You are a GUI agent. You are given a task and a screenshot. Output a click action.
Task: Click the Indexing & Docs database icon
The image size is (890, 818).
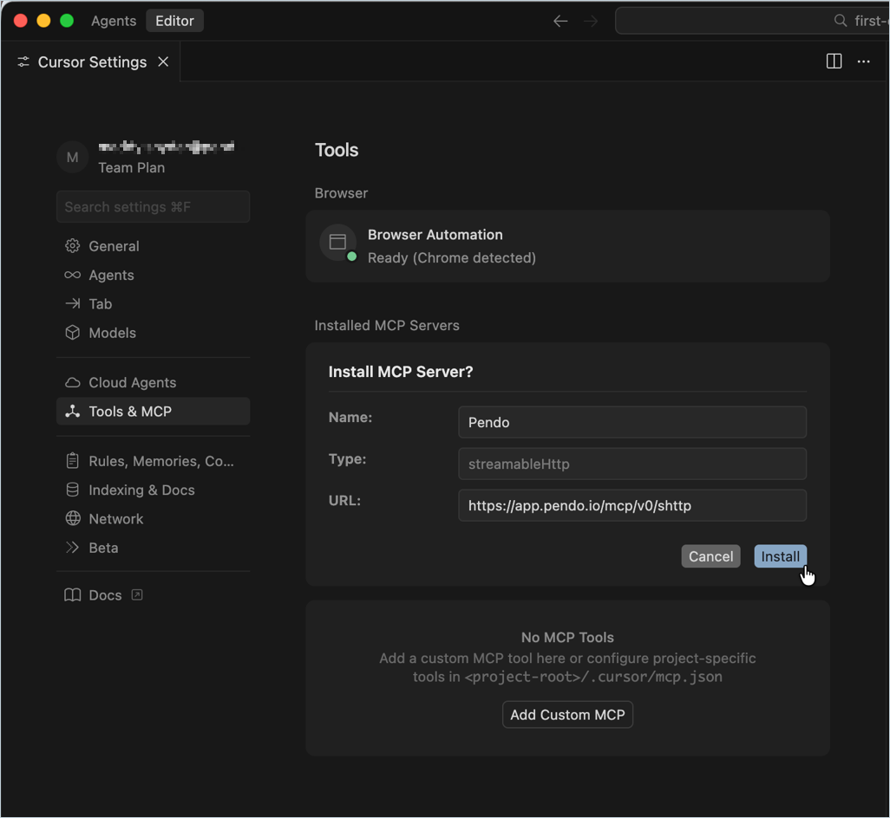[73, 490]
